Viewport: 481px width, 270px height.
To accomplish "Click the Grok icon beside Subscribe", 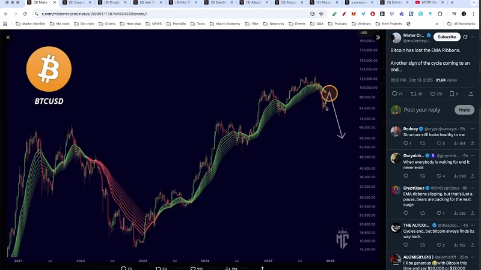I will (465, 37).
